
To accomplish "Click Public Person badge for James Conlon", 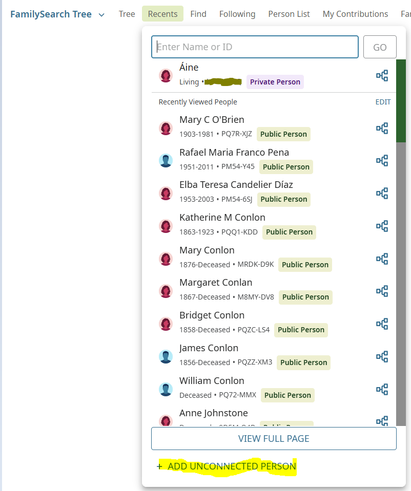I will (303, 362).
